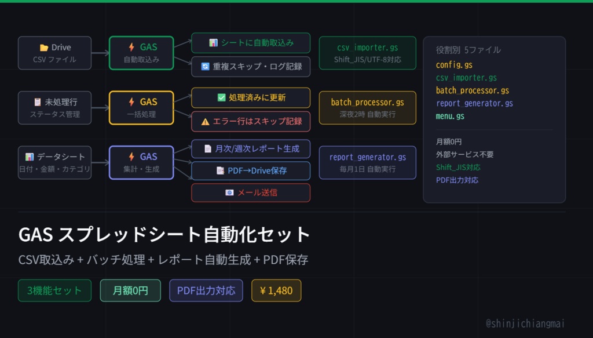Click the 毎月1日 自動実行 label

[368, 169]
